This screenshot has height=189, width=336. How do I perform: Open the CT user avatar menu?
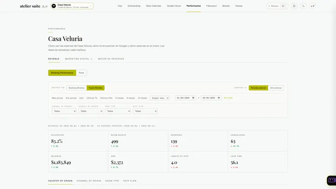313,6
